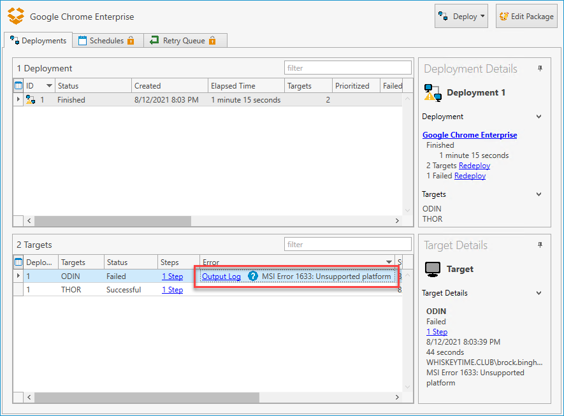
Task: Click the Steps column header
Action: pos(178,262)
